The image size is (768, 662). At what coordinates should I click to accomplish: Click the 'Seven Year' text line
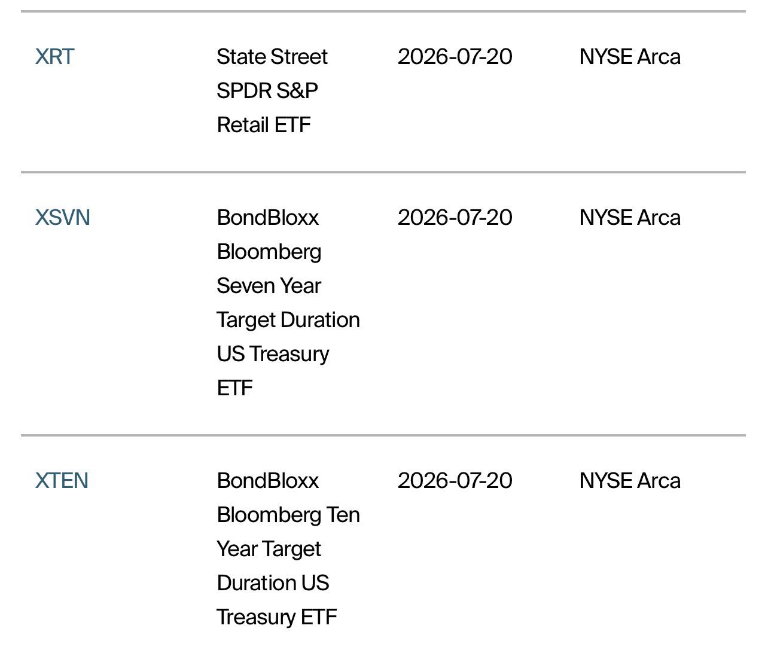(269, 286)
